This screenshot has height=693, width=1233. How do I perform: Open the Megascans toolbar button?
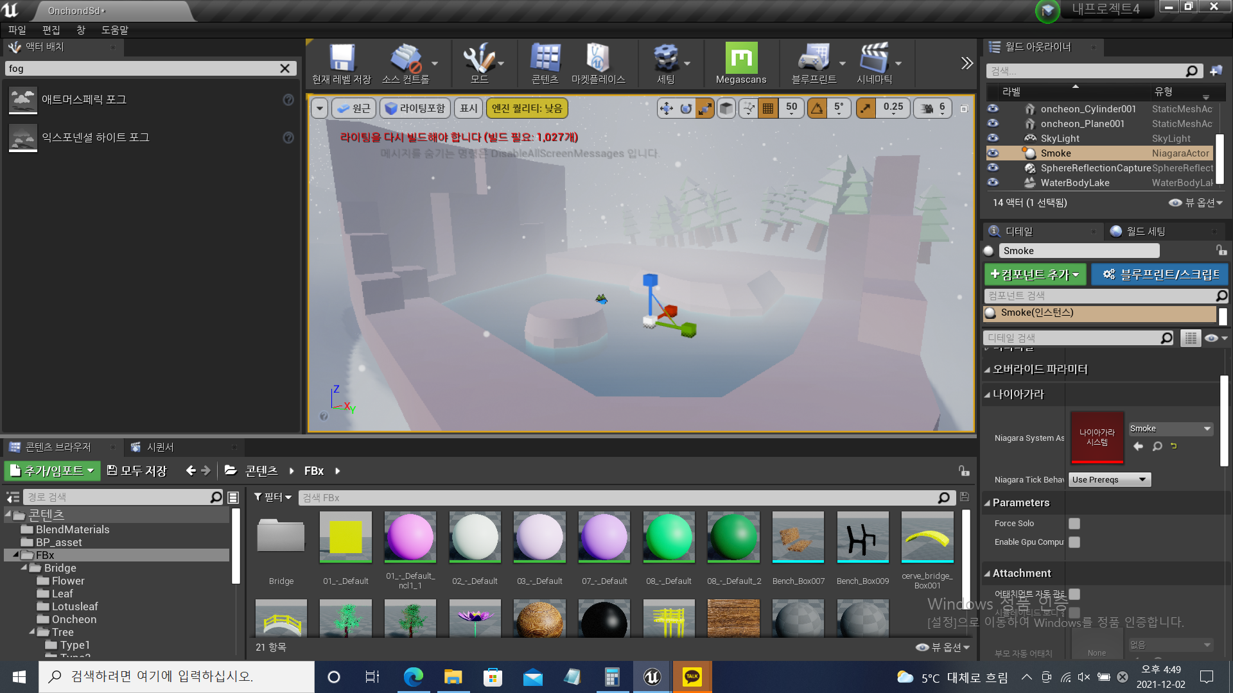pyautogui.click(x=741, y=58)
